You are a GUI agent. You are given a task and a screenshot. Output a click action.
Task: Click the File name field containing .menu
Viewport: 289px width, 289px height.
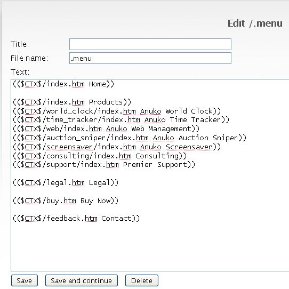pyautogui.click(x=150, y=58)
